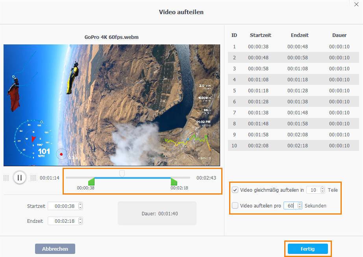Viewport: 363px width, 257px height.
Task: Click the blue selected range on the timeline
Action: click(x=133, y=178)
